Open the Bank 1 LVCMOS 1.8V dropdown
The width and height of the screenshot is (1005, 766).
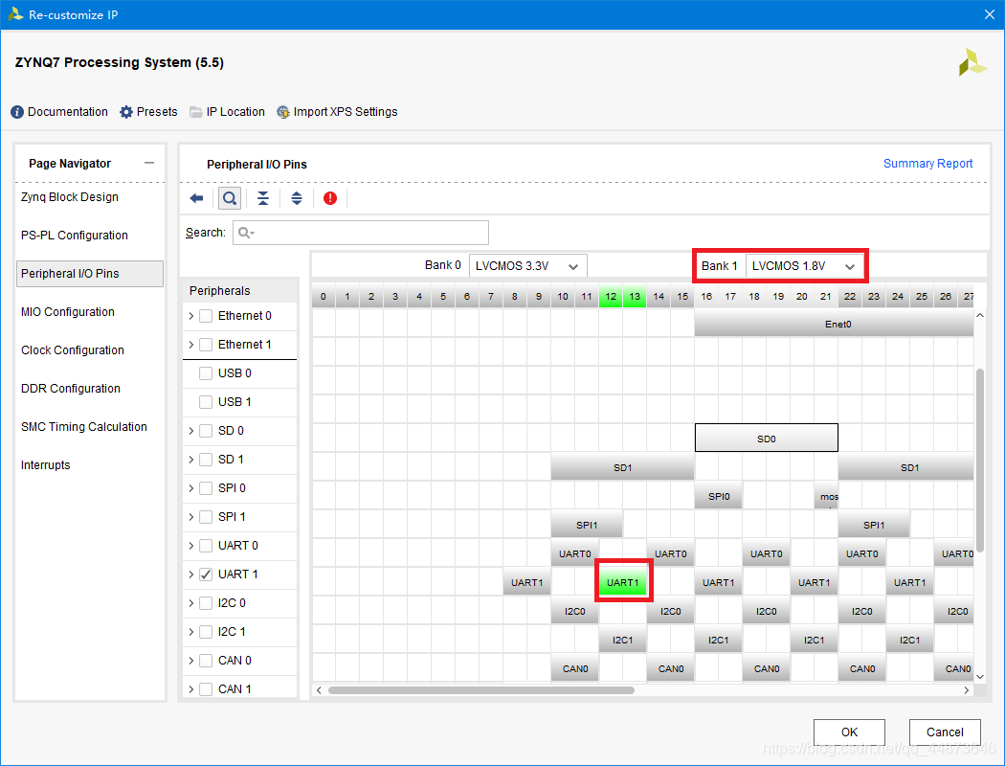click(804, 266)
